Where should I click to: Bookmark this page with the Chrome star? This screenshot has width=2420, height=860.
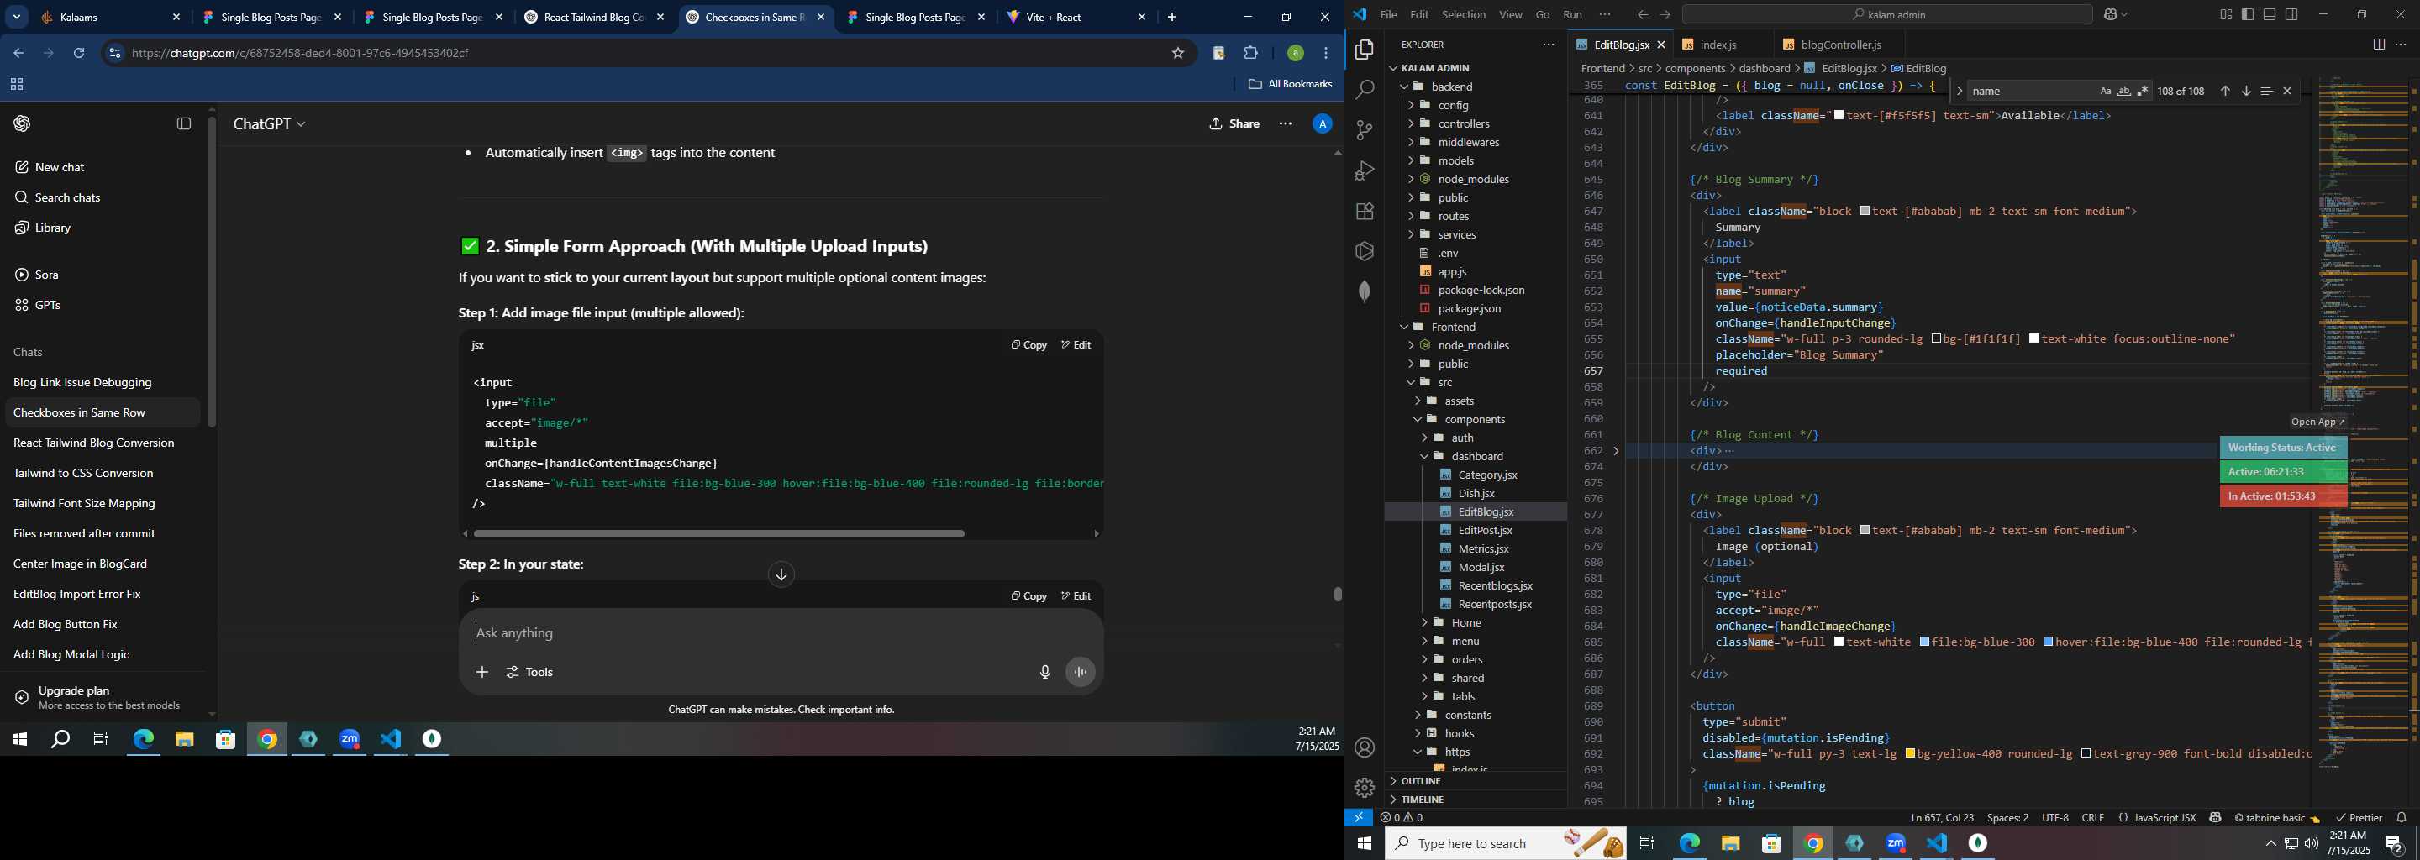click(x=1177, y=54)
